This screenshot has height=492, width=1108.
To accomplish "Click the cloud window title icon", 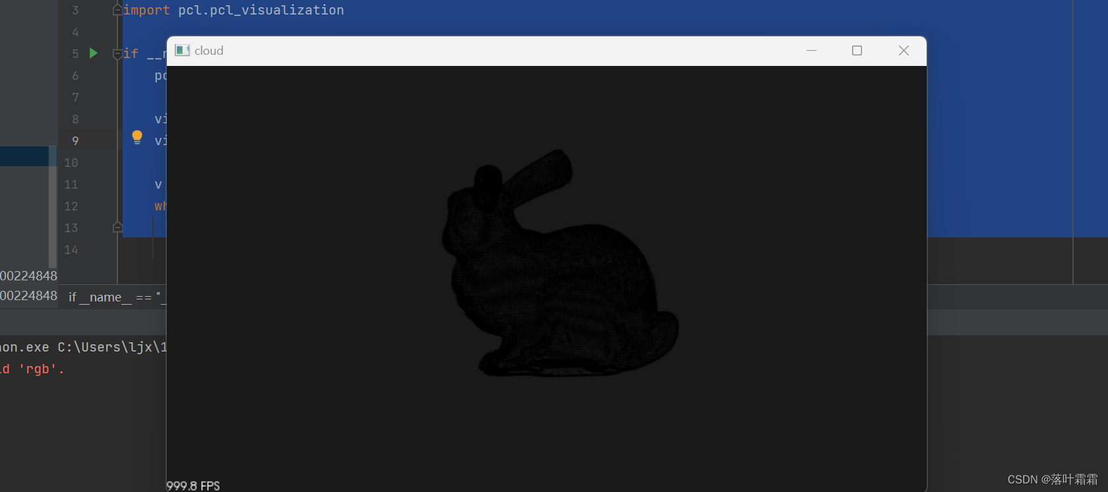I will pos(183,51).
